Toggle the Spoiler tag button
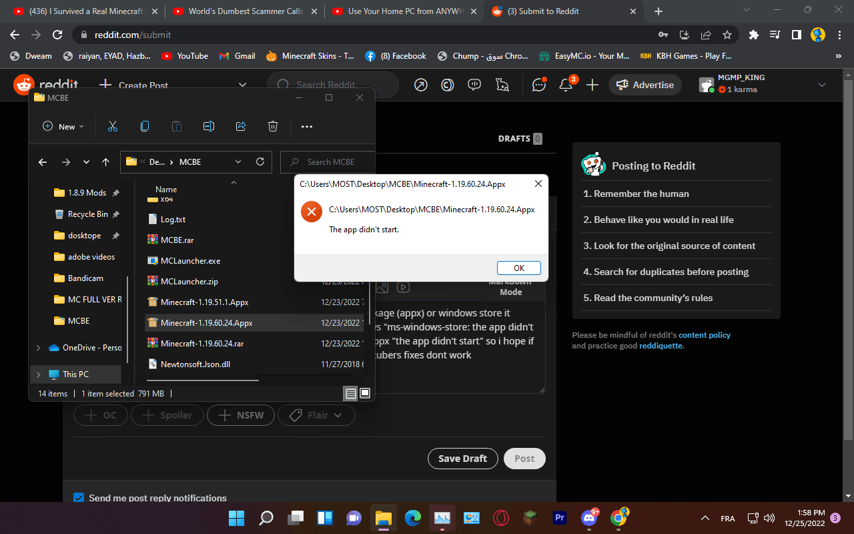This screenshot has width=854, height=534. click(x=167, y=415)
